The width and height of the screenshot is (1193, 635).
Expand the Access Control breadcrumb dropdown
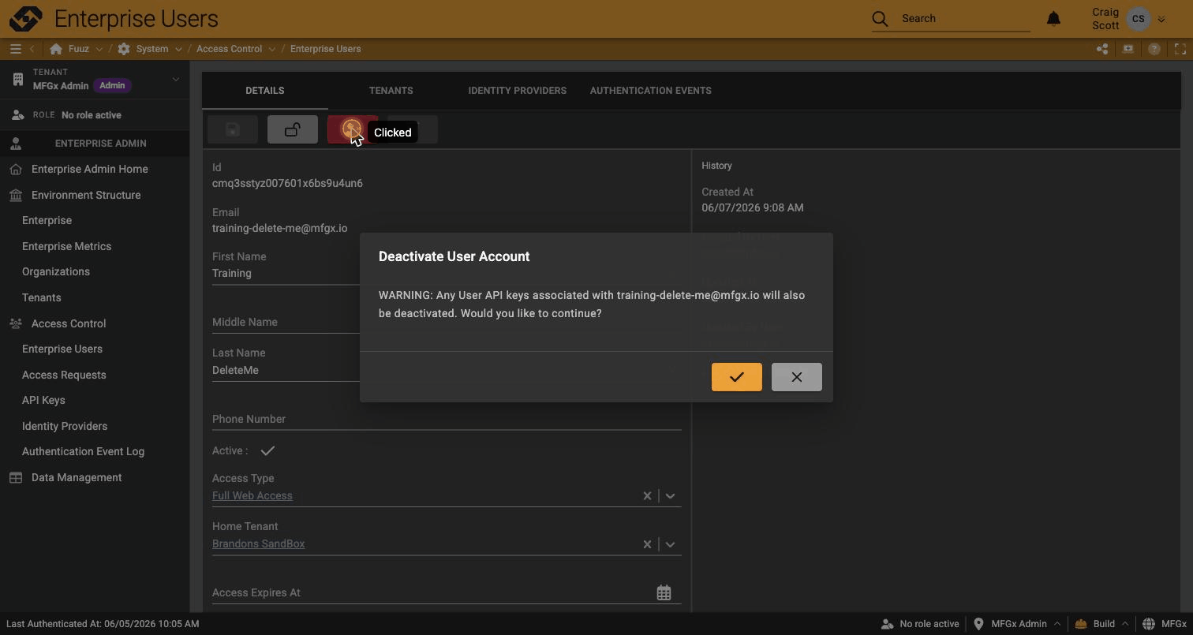point(272,49)
